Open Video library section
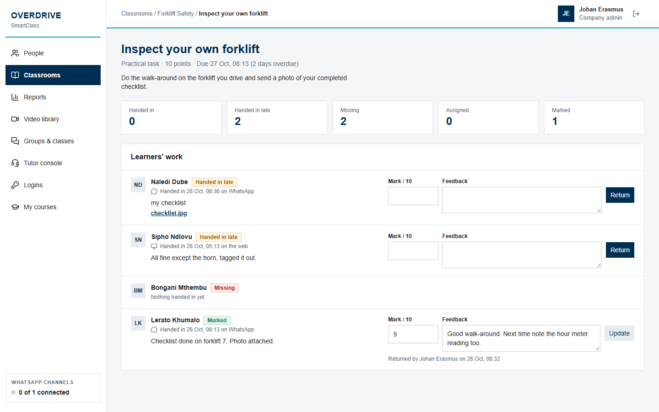This screenshot has width=659, height=412. tap(53, 119)
